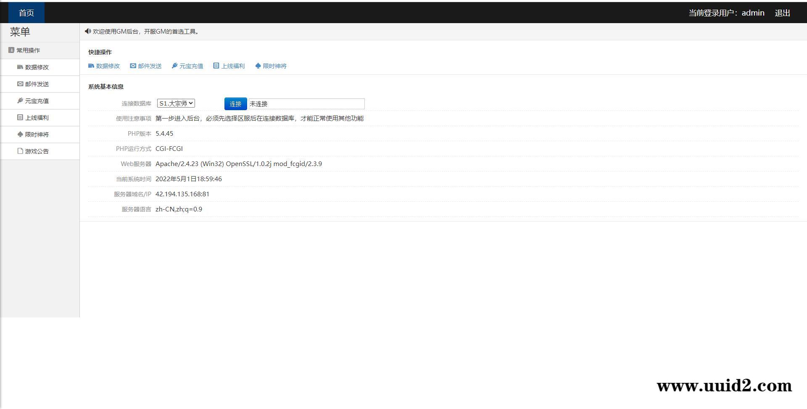Click the 数据修改 icon in sidebar

click(x=20, y=67)
